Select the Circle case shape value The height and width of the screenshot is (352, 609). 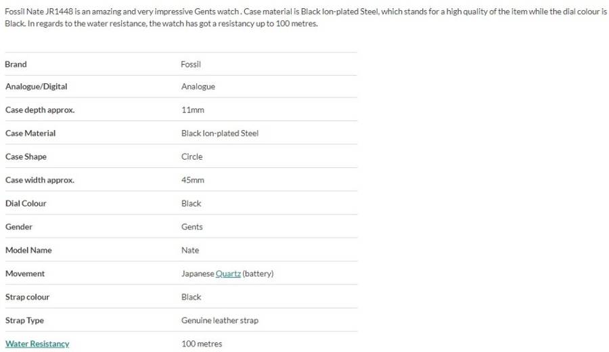click(x=192, y=156)
